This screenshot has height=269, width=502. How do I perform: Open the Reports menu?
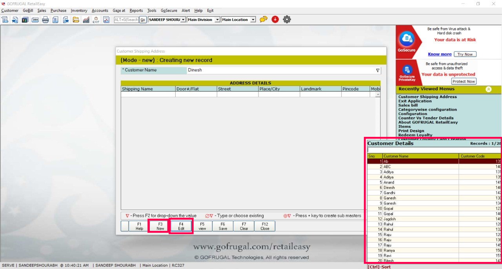(x=136, y=11)
